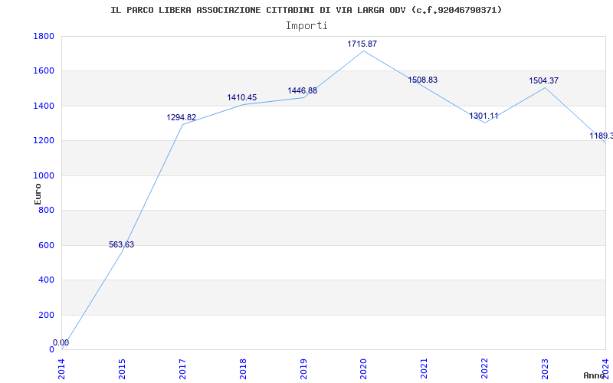
Task: Click the 1000 y-axis tick label
Action: coord(44,175)
